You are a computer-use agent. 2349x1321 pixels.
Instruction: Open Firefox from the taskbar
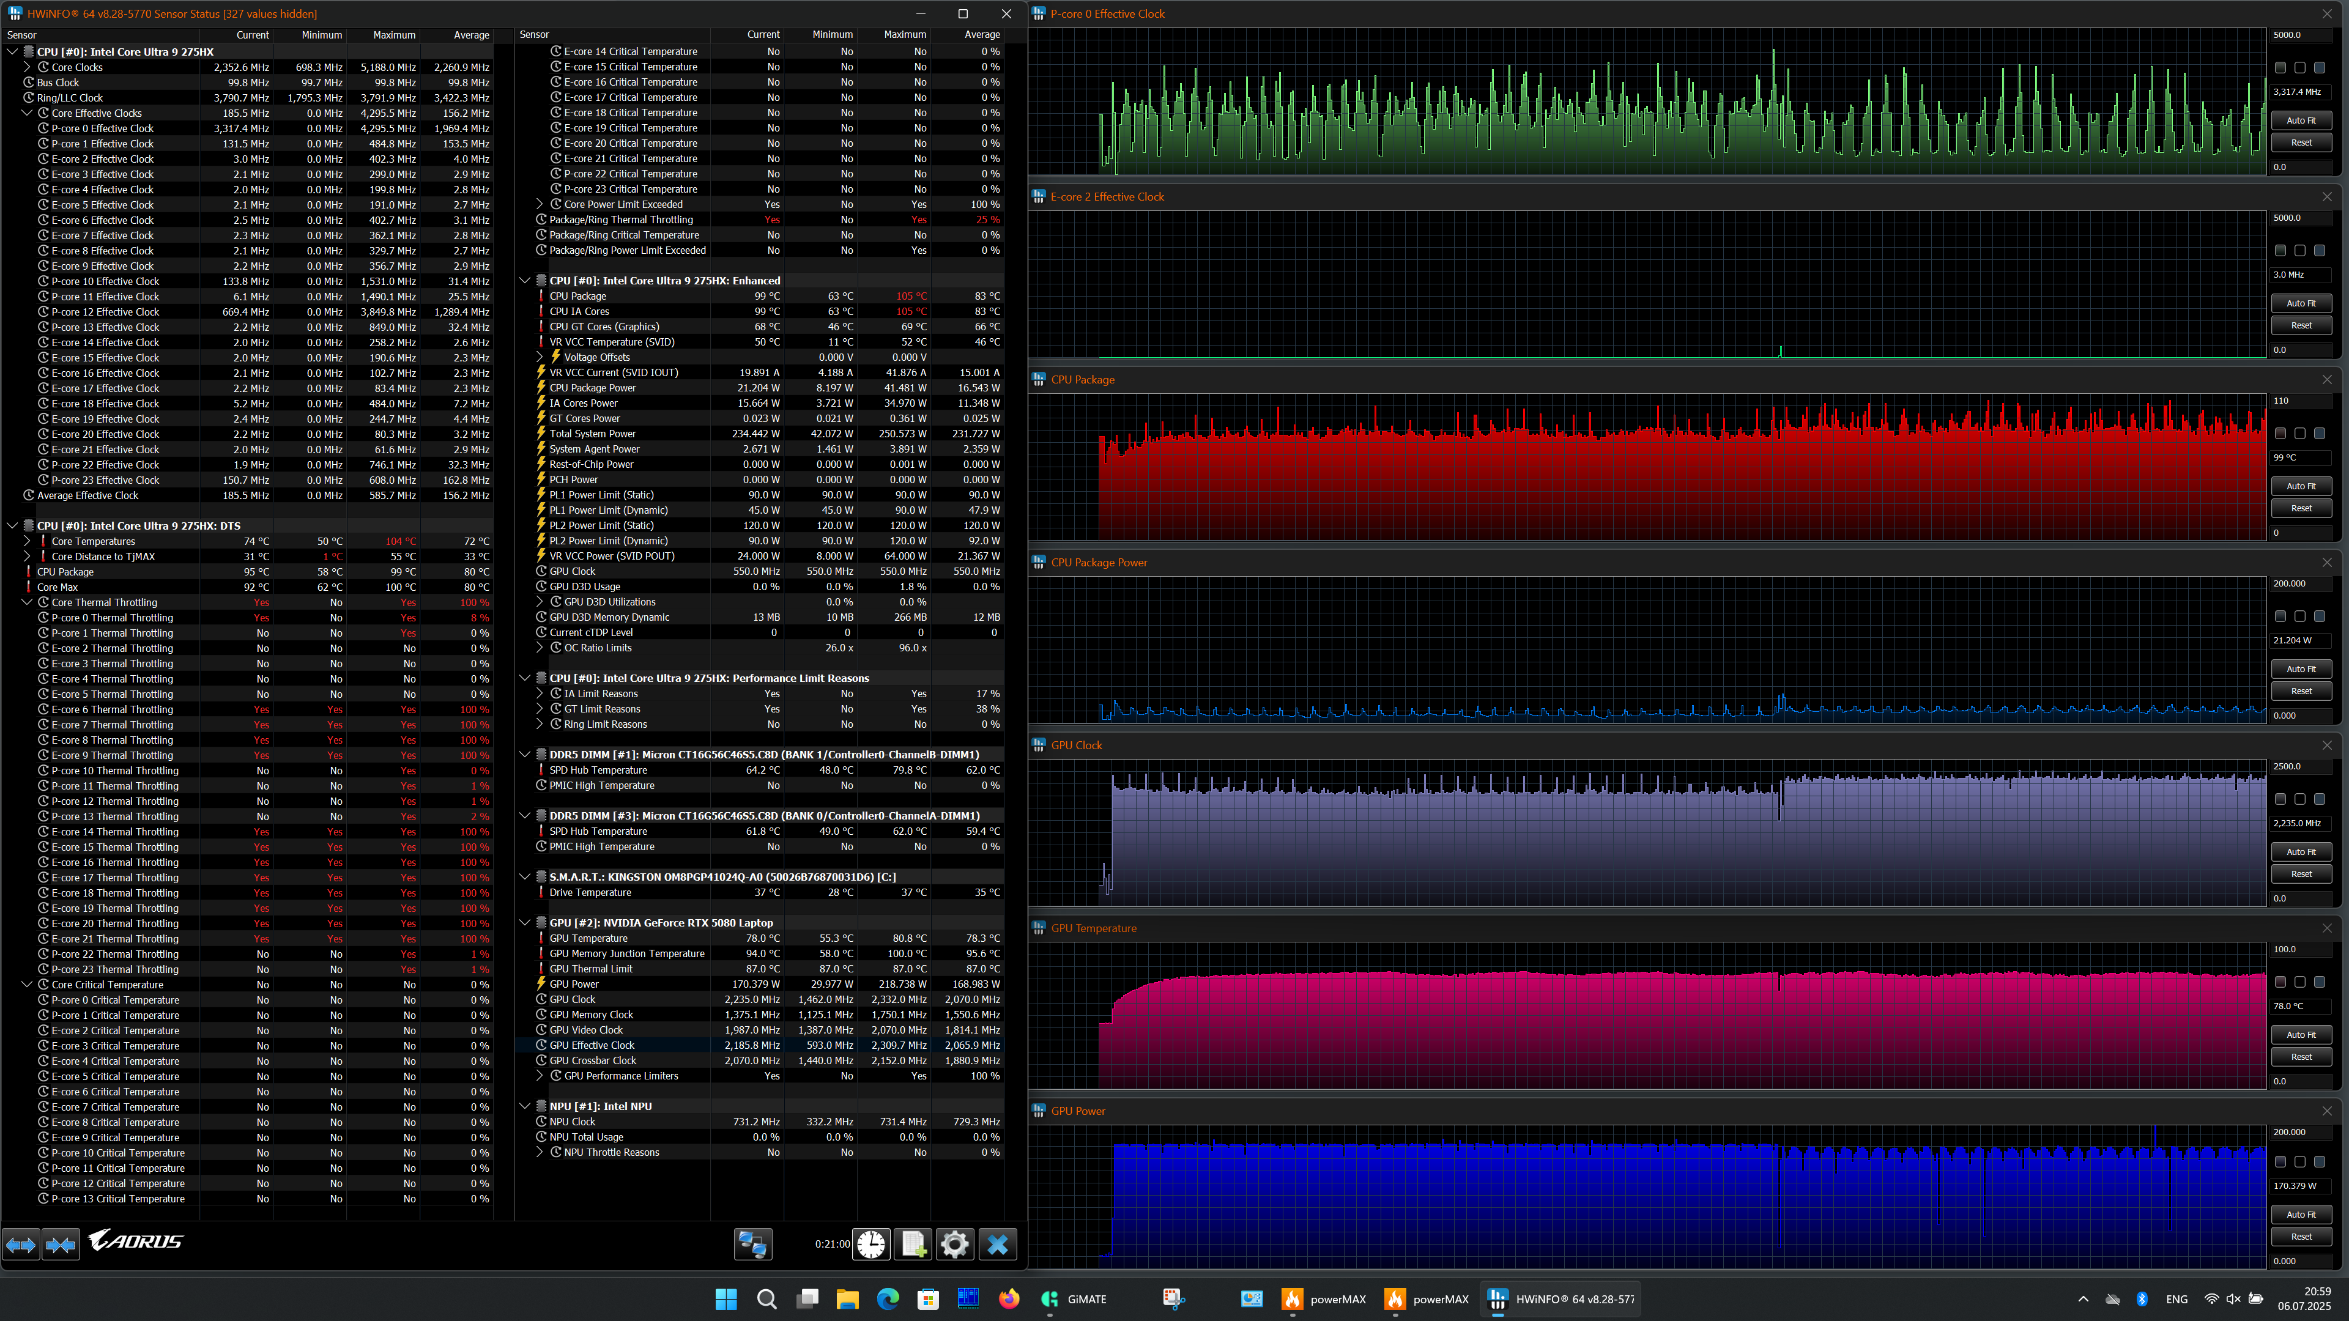(x=1009, y=1299)
